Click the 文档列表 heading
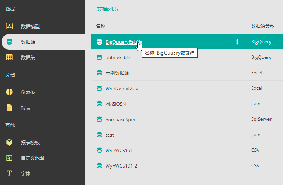283x185 pixels. click(108, 9)
